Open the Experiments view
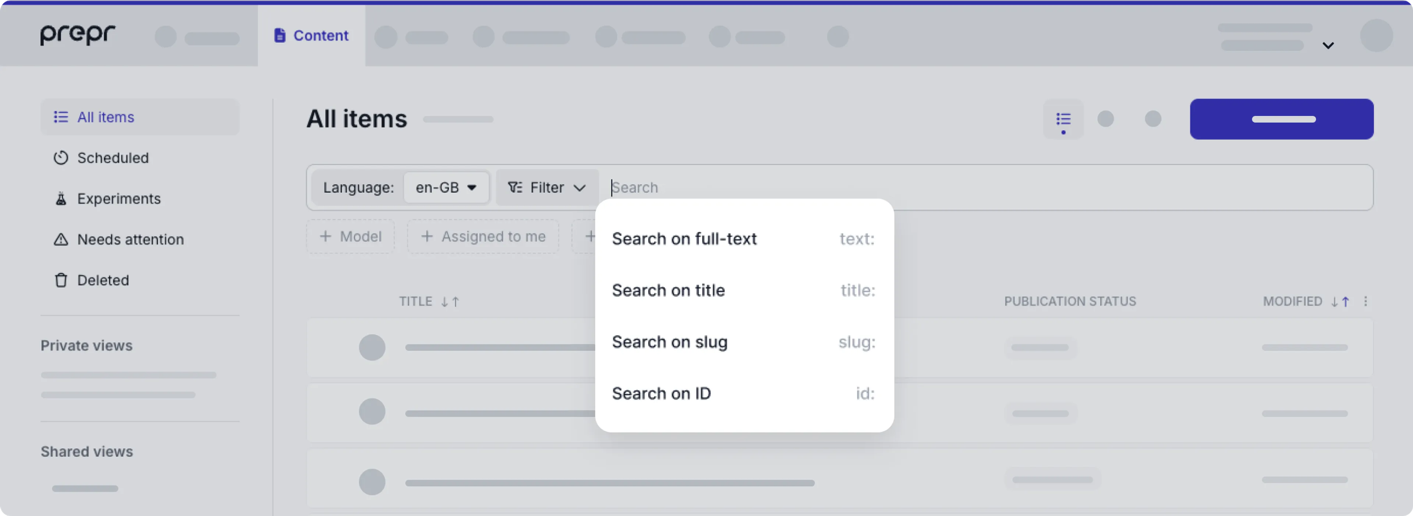The width and height of the screenshot is (1413, 516). pyautogui.click(x=118, y=199)
